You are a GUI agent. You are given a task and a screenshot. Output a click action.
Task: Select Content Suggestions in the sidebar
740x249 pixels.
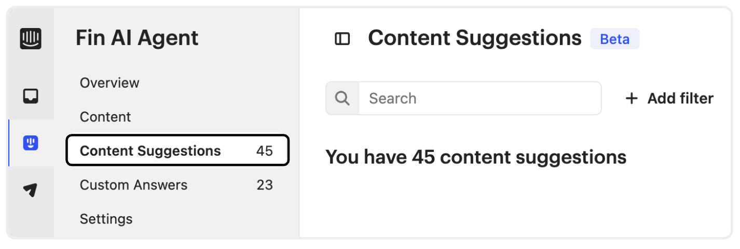click(x=177, y=151)
